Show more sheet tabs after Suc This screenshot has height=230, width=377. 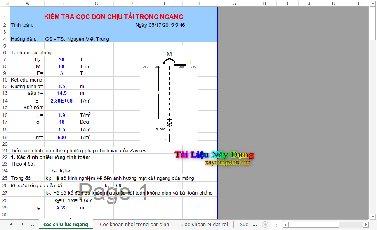point(255,225)
